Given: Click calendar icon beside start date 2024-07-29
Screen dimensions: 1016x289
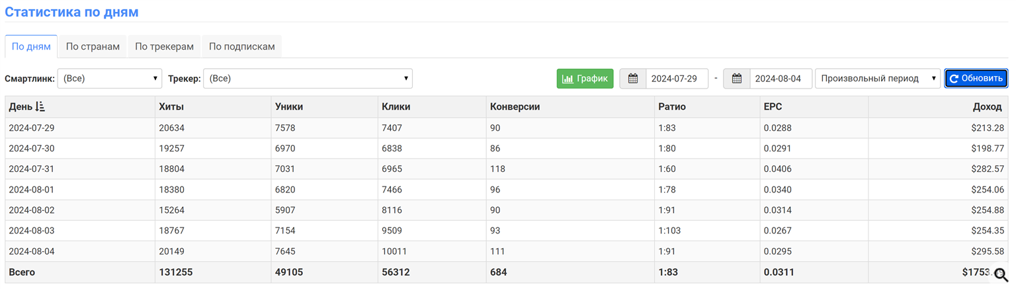Looking at the screenshot, I should point(633,79).
